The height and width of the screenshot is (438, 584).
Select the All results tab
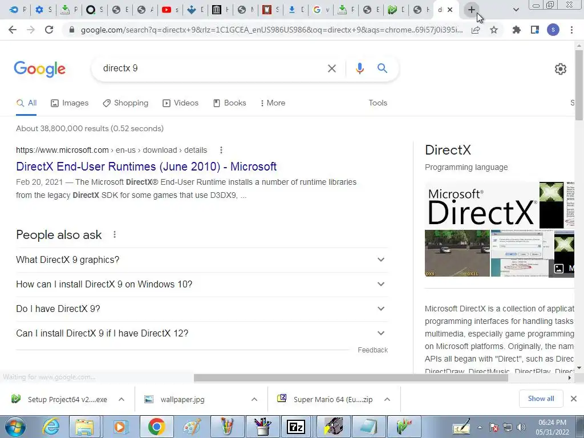tap(26, 103)
